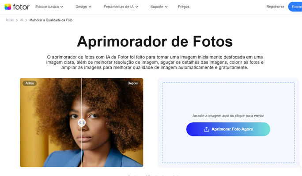
Task: Click the Registrar-se link
Action: tap(275, 7)
